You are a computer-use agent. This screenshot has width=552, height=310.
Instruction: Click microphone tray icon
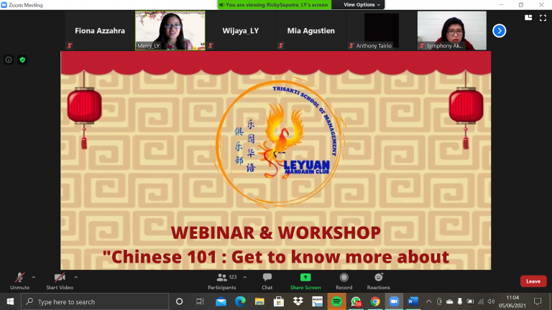click(x=460, y=301)
